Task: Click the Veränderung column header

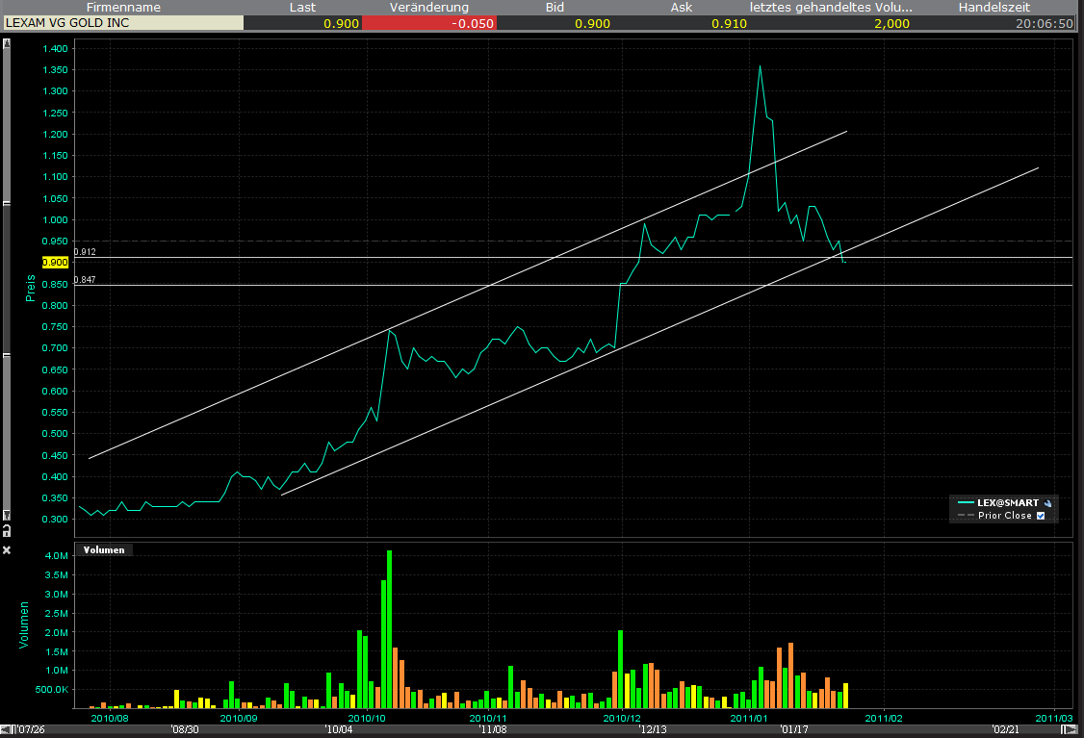Action: (x=428, y=7)
